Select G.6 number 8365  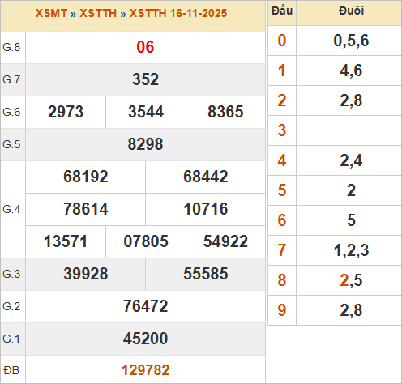coord(225,112)
